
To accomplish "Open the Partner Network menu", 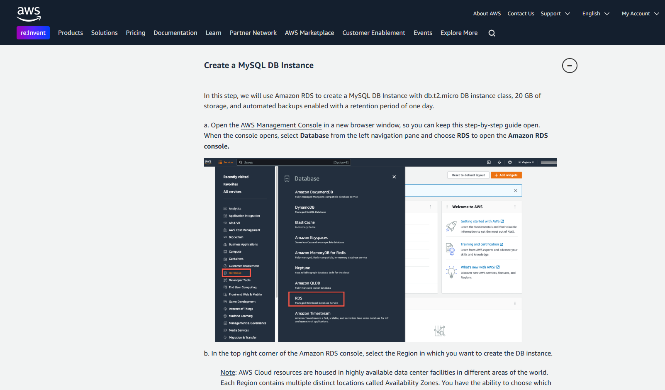I will coord(253,33).
